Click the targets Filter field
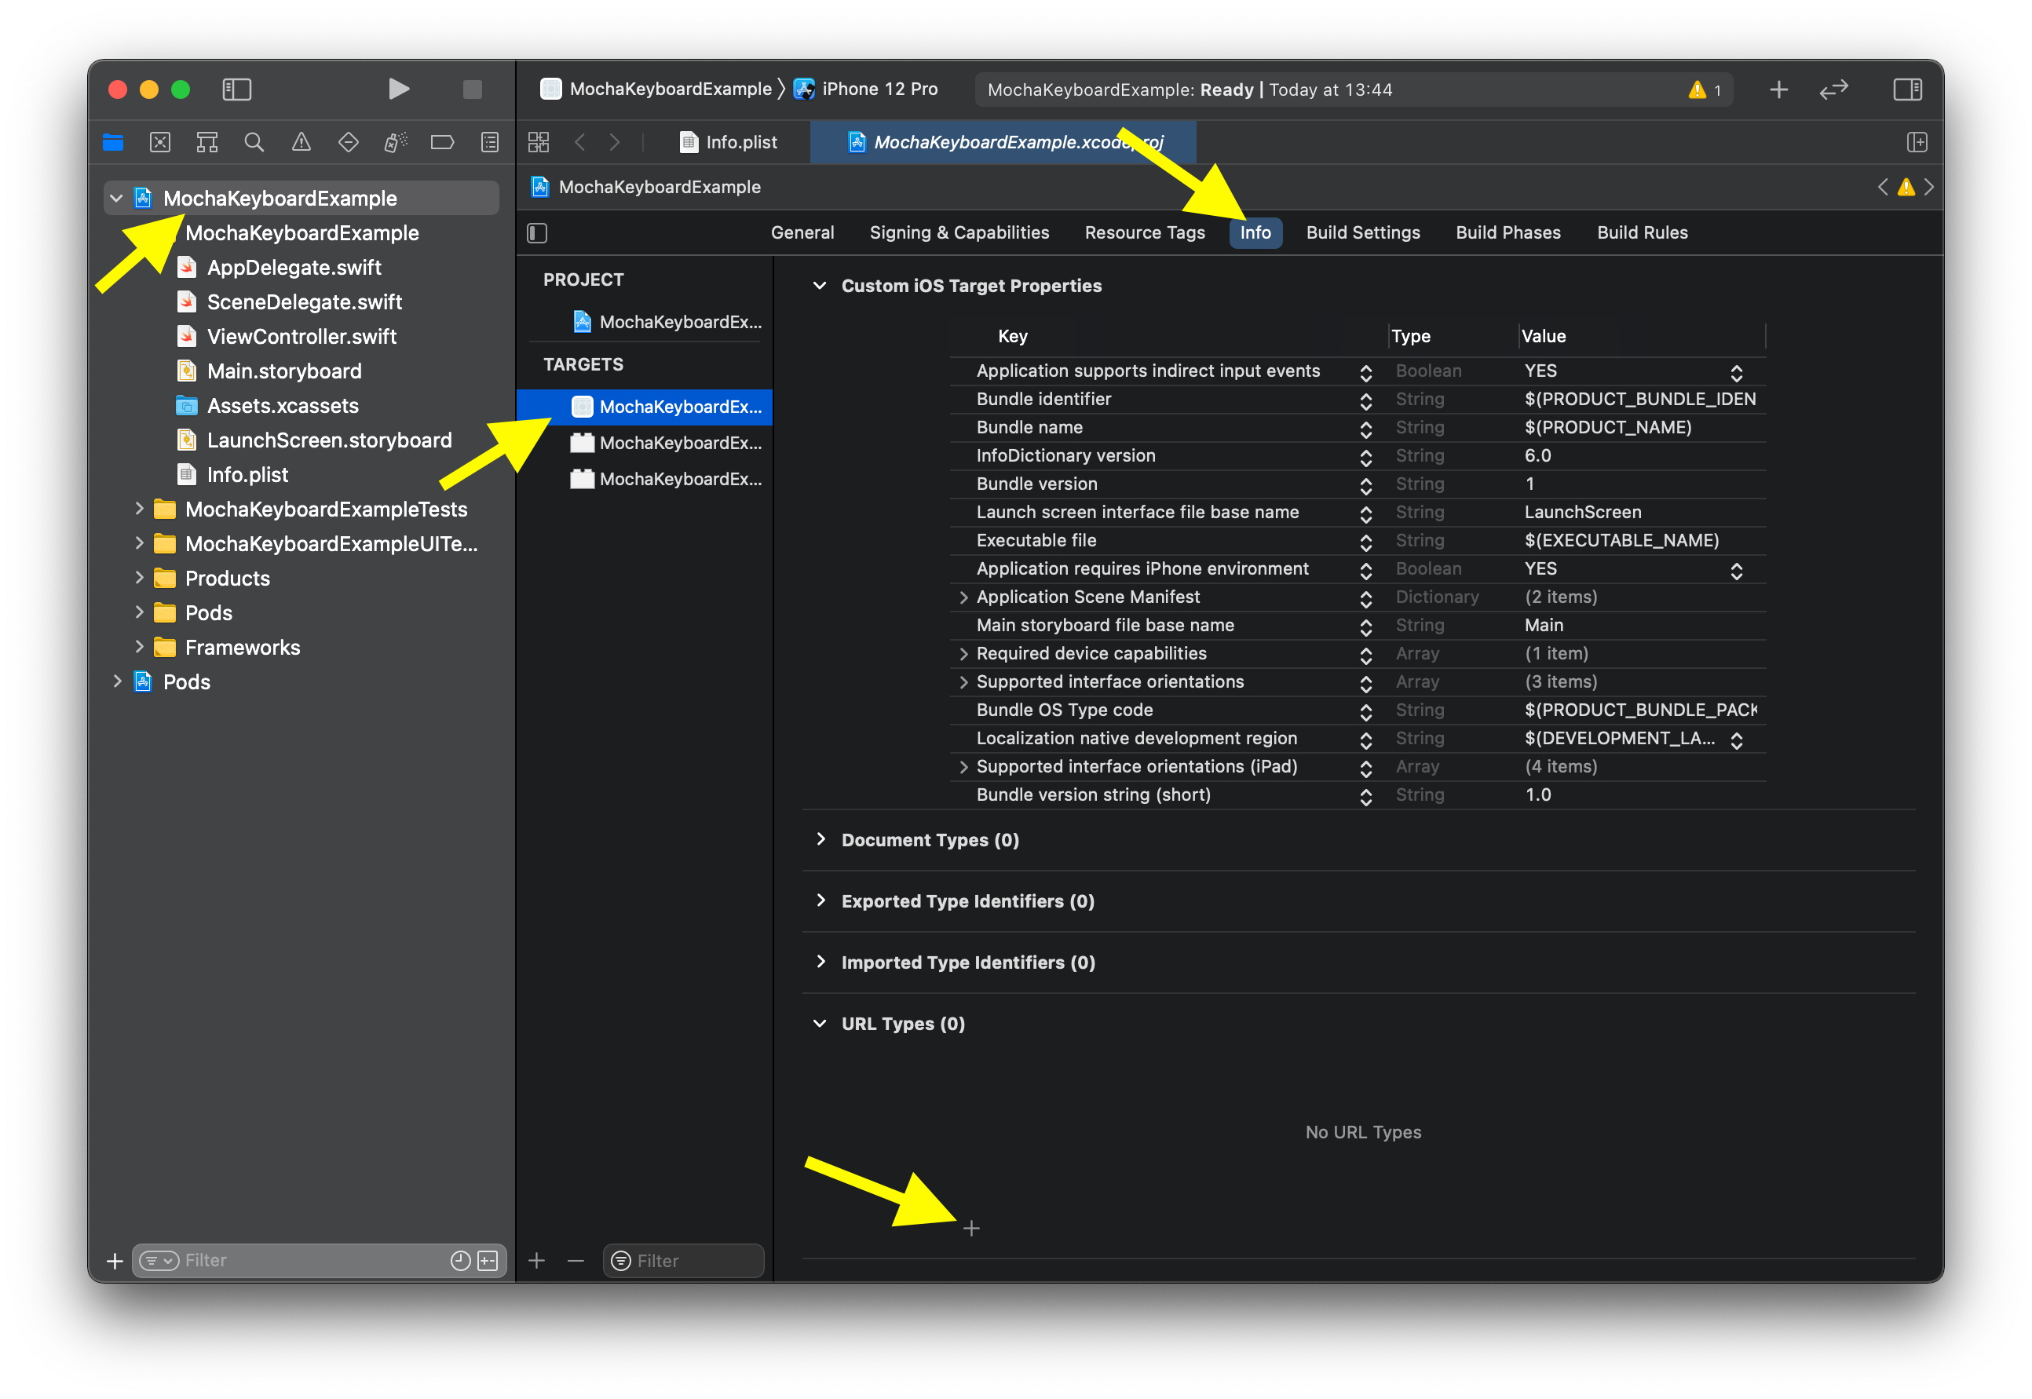Viewport: 2032px width, 1399px height. click(x=684, y=1261)
